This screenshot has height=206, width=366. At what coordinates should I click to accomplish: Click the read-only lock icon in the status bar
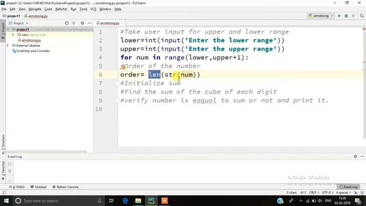(x=356, y=193)
